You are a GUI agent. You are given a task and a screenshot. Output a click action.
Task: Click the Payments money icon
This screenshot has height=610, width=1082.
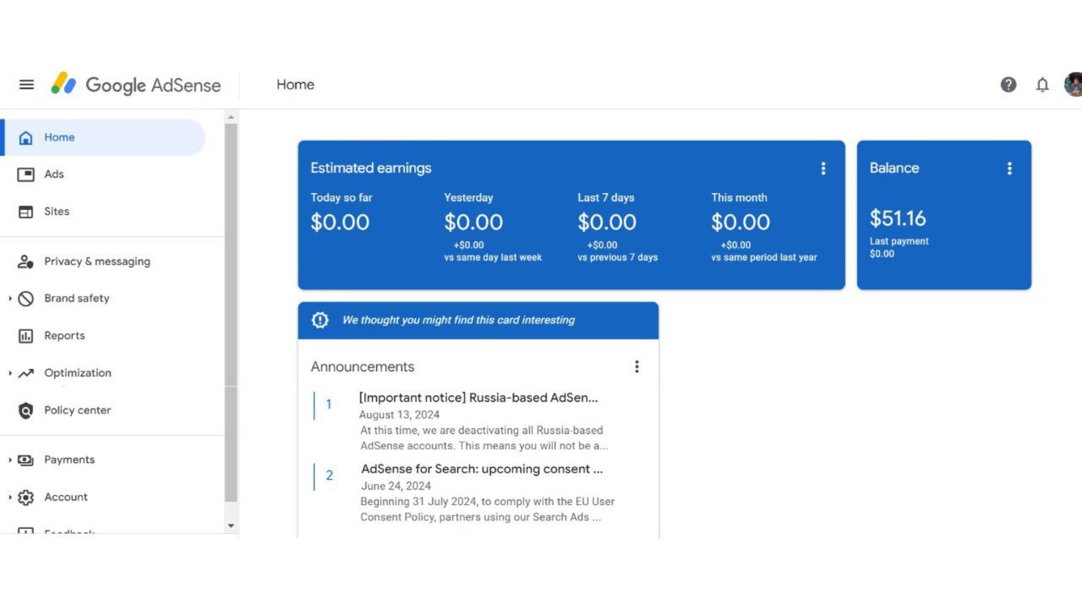(26, 460)
